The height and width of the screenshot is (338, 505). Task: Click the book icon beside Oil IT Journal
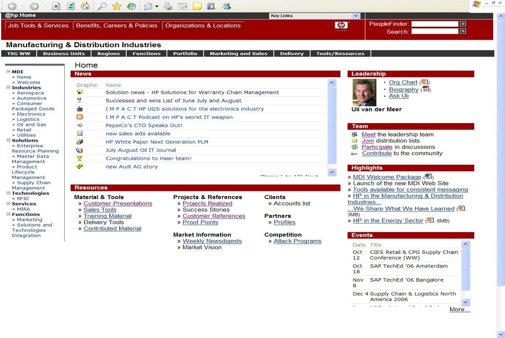pos(80,150)
